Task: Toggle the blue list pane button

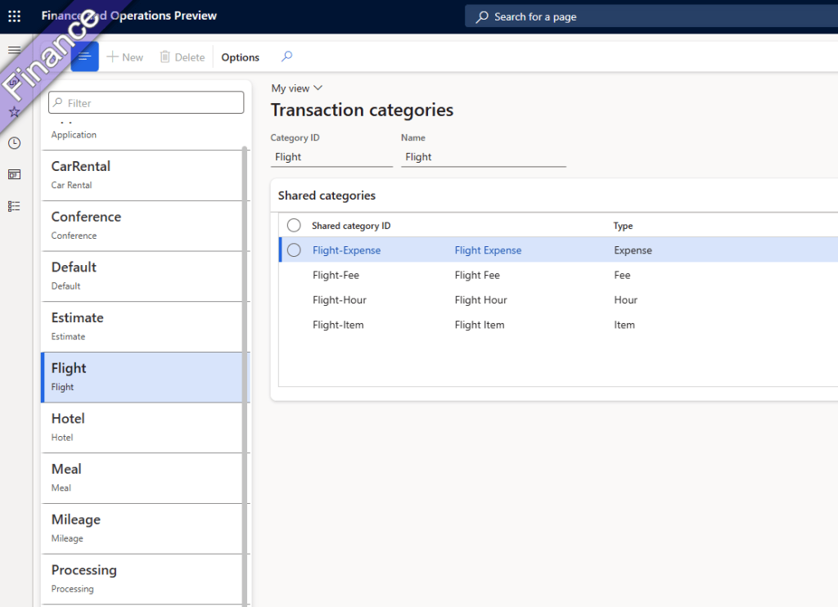Action: (84, 57)
